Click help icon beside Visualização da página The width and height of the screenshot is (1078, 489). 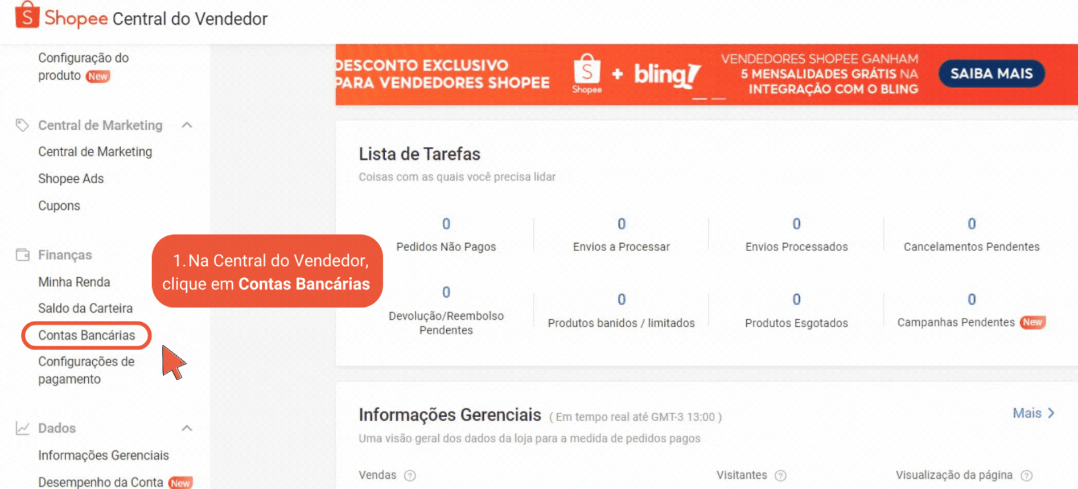(x=1026, y=475)
